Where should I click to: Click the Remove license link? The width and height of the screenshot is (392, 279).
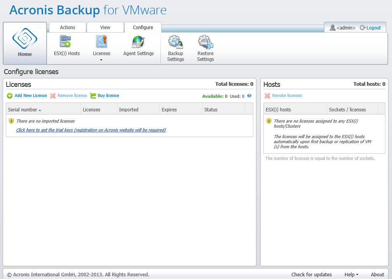coord(72,96)
